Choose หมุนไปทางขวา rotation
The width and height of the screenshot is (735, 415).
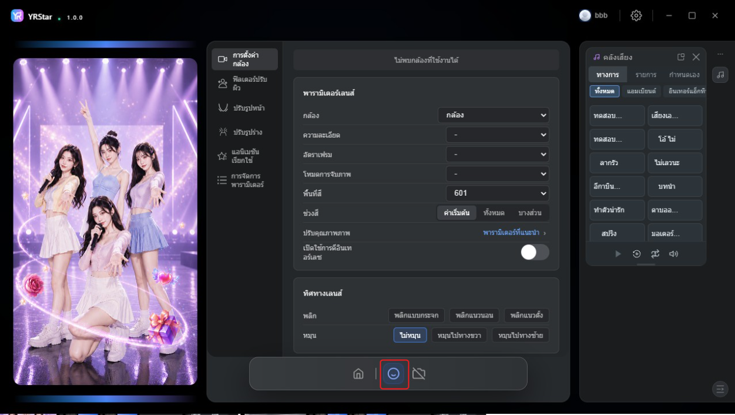point(459,335)
